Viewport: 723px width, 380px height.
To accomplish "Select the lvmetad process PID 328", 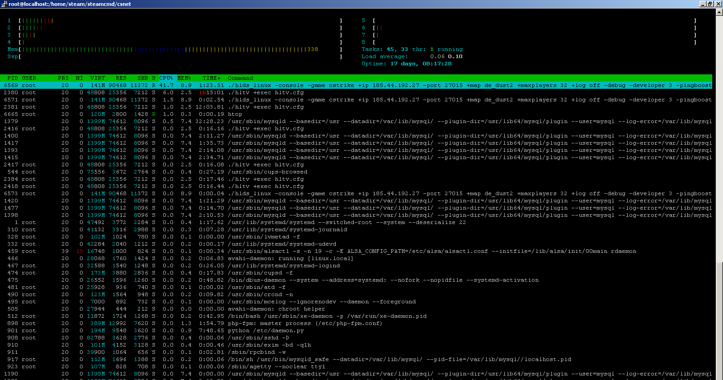I will coord(356,237).
